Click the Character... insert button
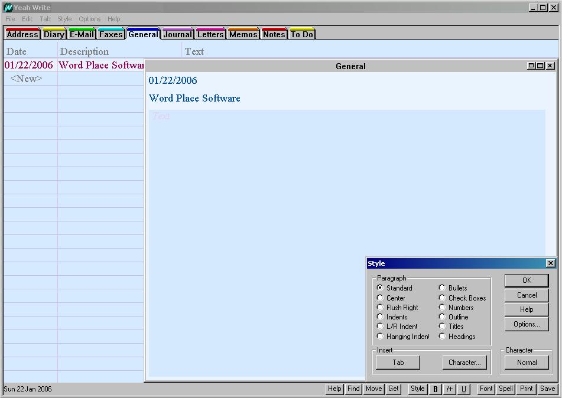 [464, 363]
